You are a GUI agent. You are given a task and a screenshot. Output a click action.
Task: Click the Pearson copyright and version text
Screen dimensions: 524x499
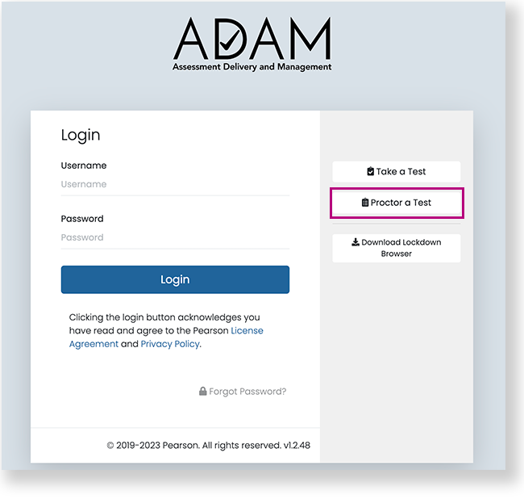coord(209,445)
